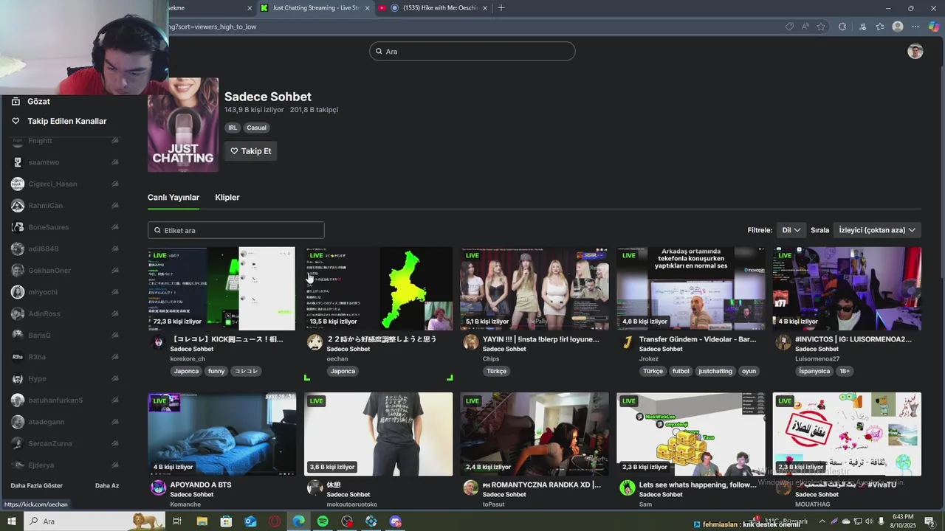
Task: Open the Chips stream thumbnail
Action: [x=535, y=288]
